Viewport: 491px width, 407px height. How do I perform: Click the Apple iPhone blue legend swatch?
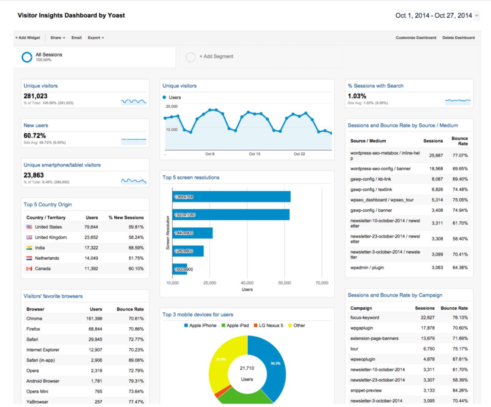click(x=186, y=326)
